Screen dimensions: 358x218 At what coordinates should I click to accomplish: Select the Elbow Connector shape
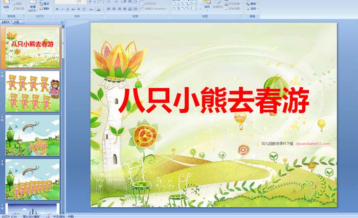183,4
